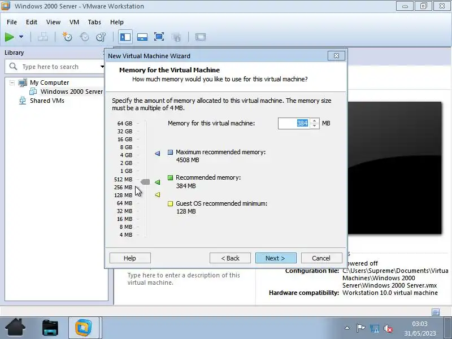Click the muted volume tray icon

click(x=388, y=328)
